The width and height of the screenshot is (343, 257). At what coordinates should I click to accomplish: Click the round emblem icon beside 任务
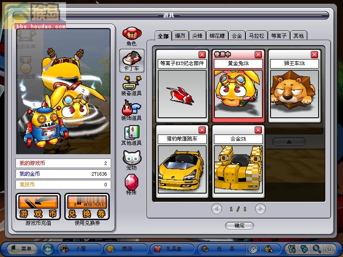pyautogui.click(x=253, y=249)
